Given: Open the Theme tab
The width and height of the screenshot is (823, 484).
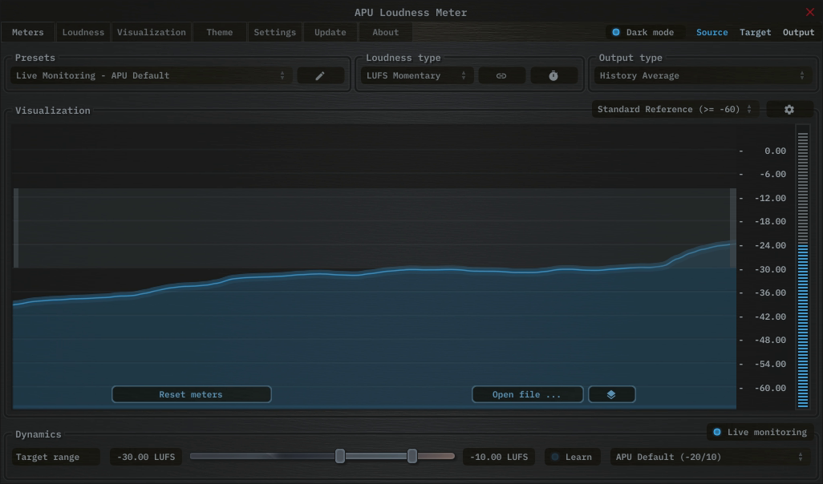Looking at the screenshot, I should [219, 32].
